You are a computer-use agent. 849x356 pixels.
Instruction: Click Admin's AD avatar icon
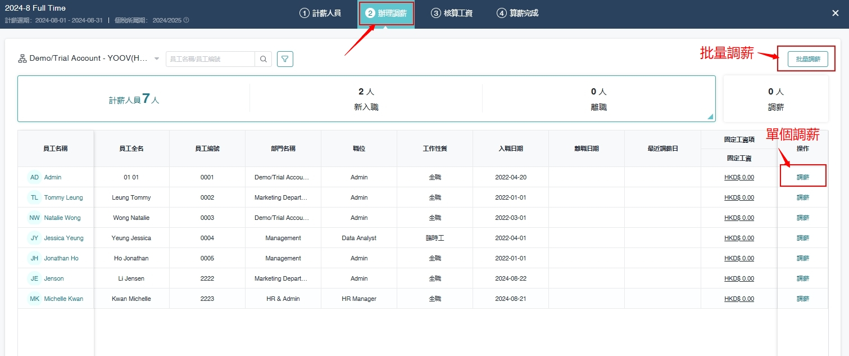point(34,177)
